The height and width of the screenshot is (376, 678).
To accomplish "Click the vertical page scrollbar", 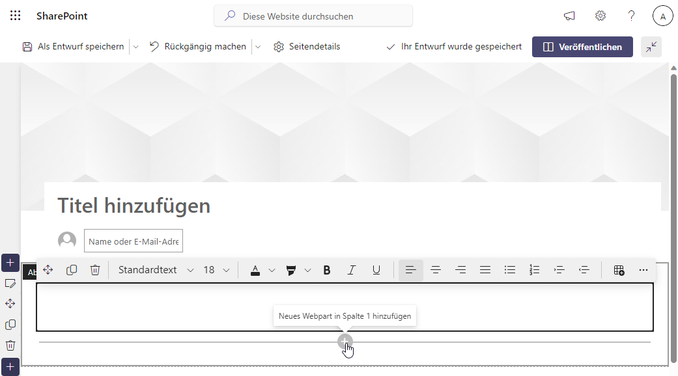I will click(x=673, y=218).
